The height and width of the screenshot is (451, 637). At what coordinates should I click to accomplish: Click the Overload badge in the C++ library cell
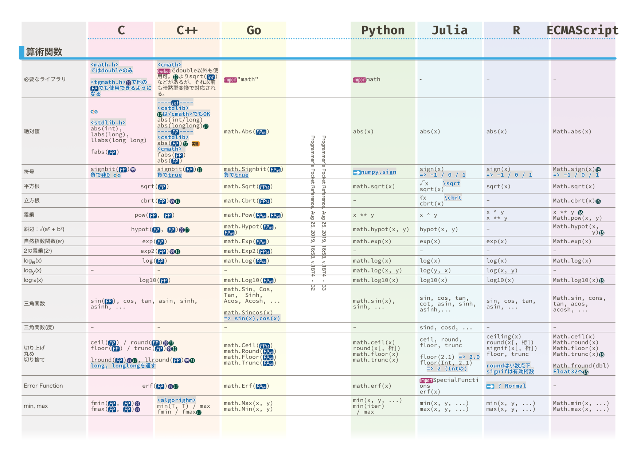[x=164, y=71]
